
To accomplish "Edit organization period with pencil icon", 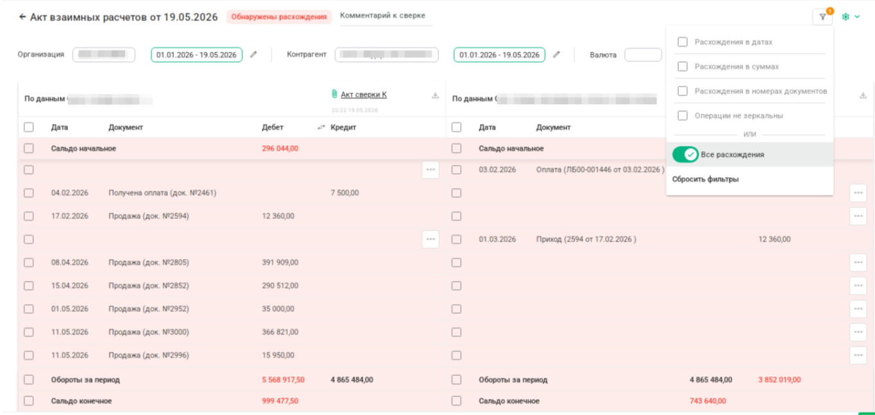I will (253, 54).
